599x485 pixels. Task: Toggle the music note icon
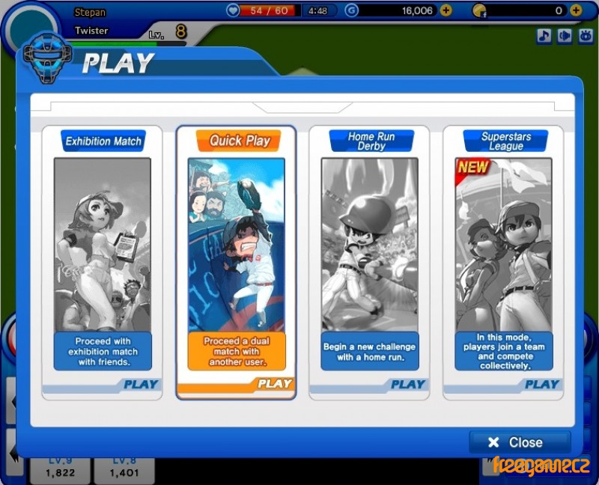[544, 35]
